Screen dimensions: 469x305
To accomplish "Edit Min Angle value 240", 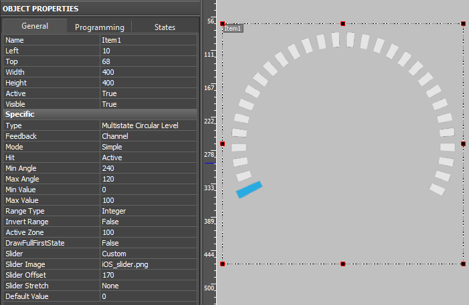I will [x=149, y=168].
